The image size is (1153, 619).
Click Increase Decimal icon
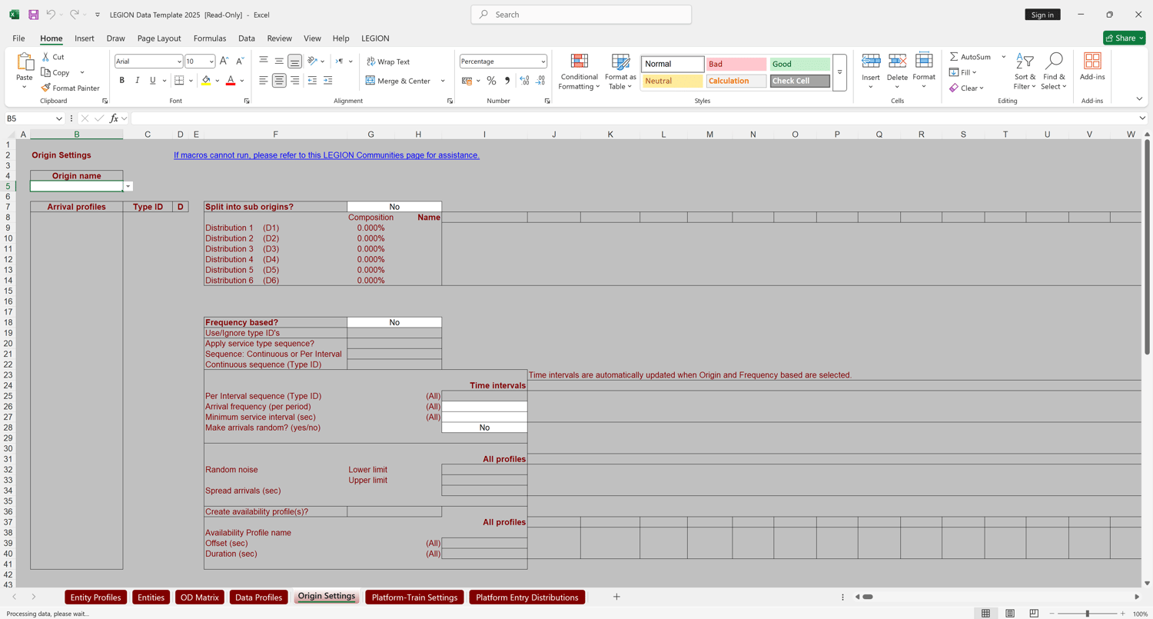524,81
